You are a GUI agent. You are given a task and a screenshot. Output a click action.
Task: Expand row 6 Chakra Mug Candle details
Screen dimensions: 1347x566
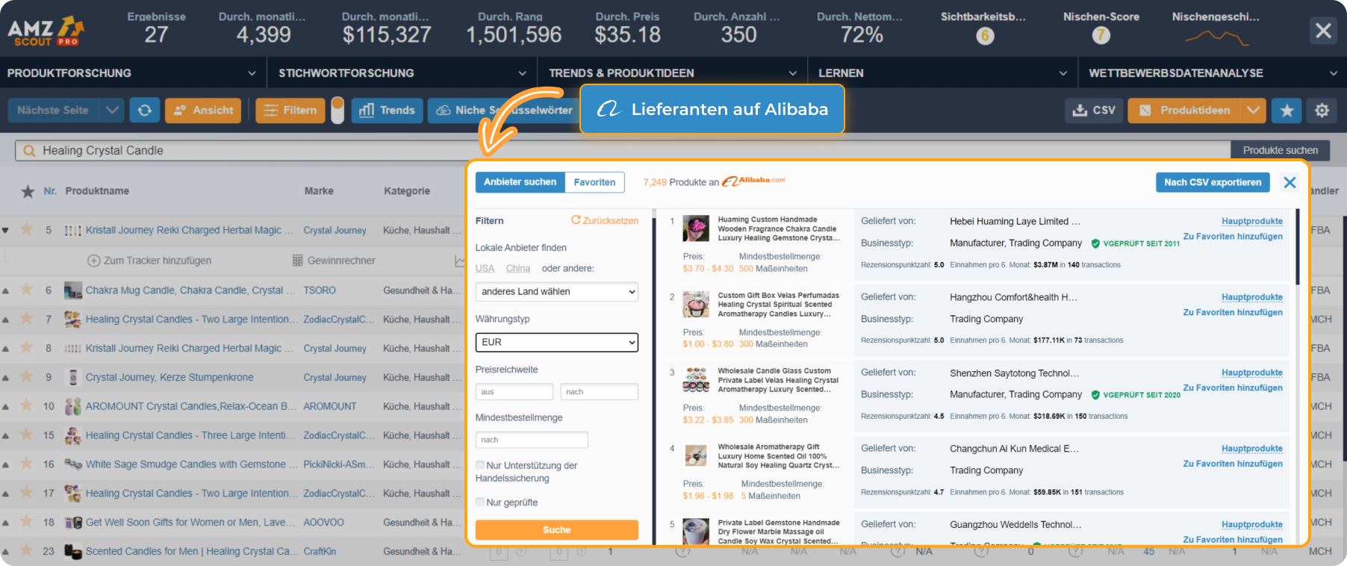[5, 290]
